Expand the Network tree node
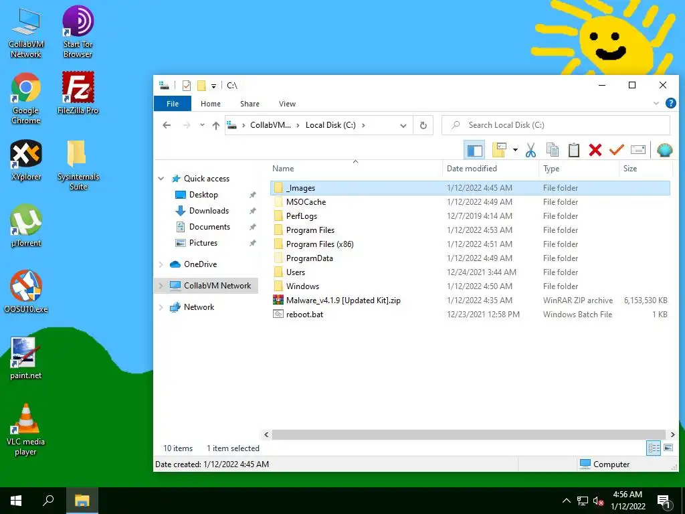 tap(161, 307)
